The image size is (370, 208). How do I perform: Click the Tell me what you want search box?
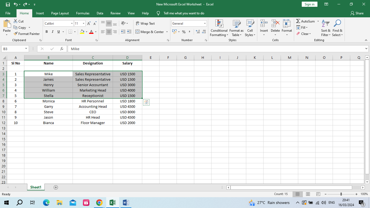pyautogui.click(x=184, y=13)
